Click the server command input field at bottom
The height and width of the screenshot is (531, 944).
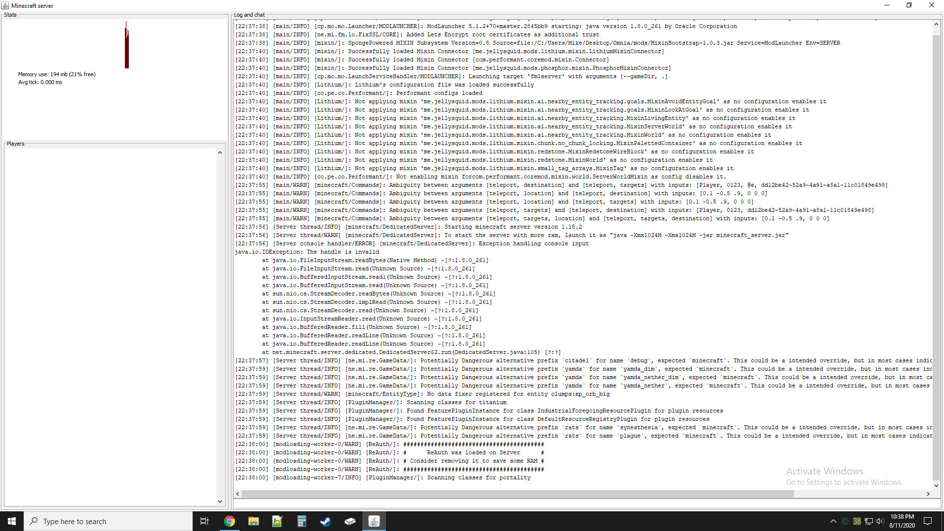[x=587, y=503]
